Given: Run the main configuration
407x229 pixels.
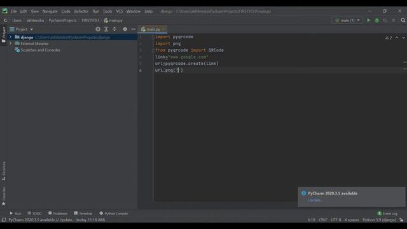Looking at the screenshot, I should coord(368,20).
